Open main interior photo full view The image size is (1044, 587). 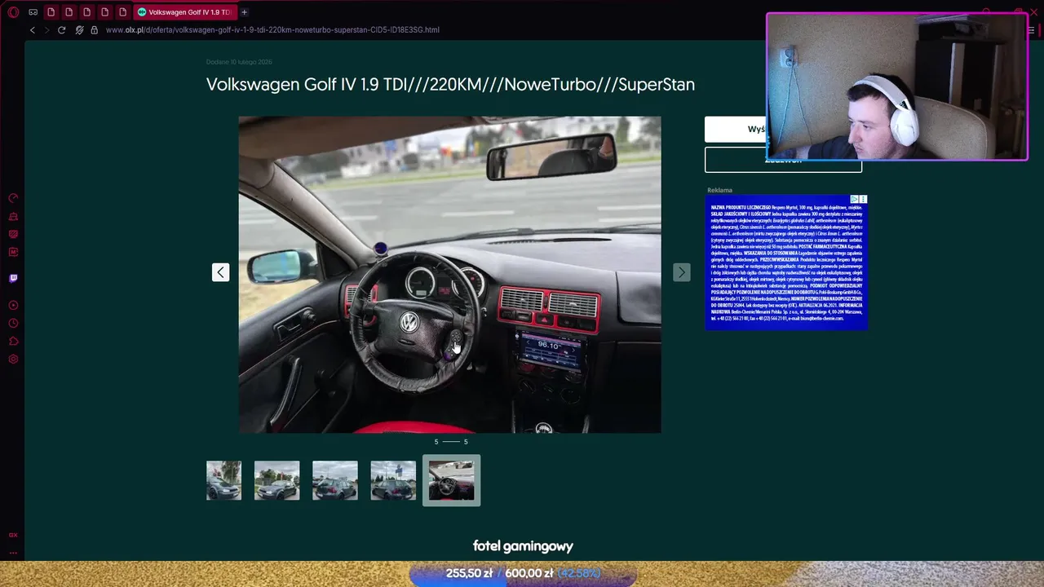449,274
